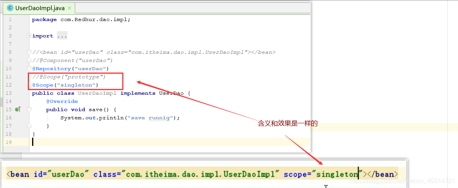Click the class icon on UserDaoImpl.java tab
Screen dimensions: 458x188
point(10,8)
